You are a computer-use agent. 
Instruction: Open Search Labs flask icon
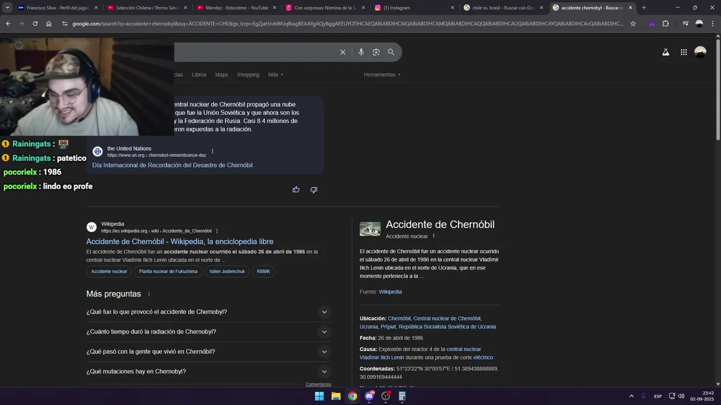pyautogui.click(x=665, y=52)
